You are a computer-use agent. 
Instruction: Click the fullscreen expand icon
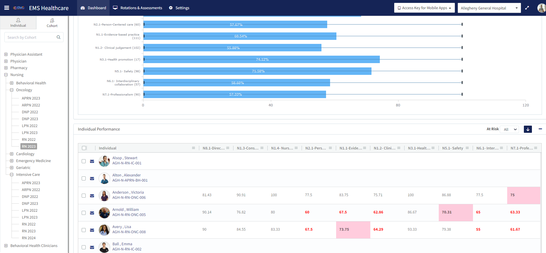tap(527, 8)
